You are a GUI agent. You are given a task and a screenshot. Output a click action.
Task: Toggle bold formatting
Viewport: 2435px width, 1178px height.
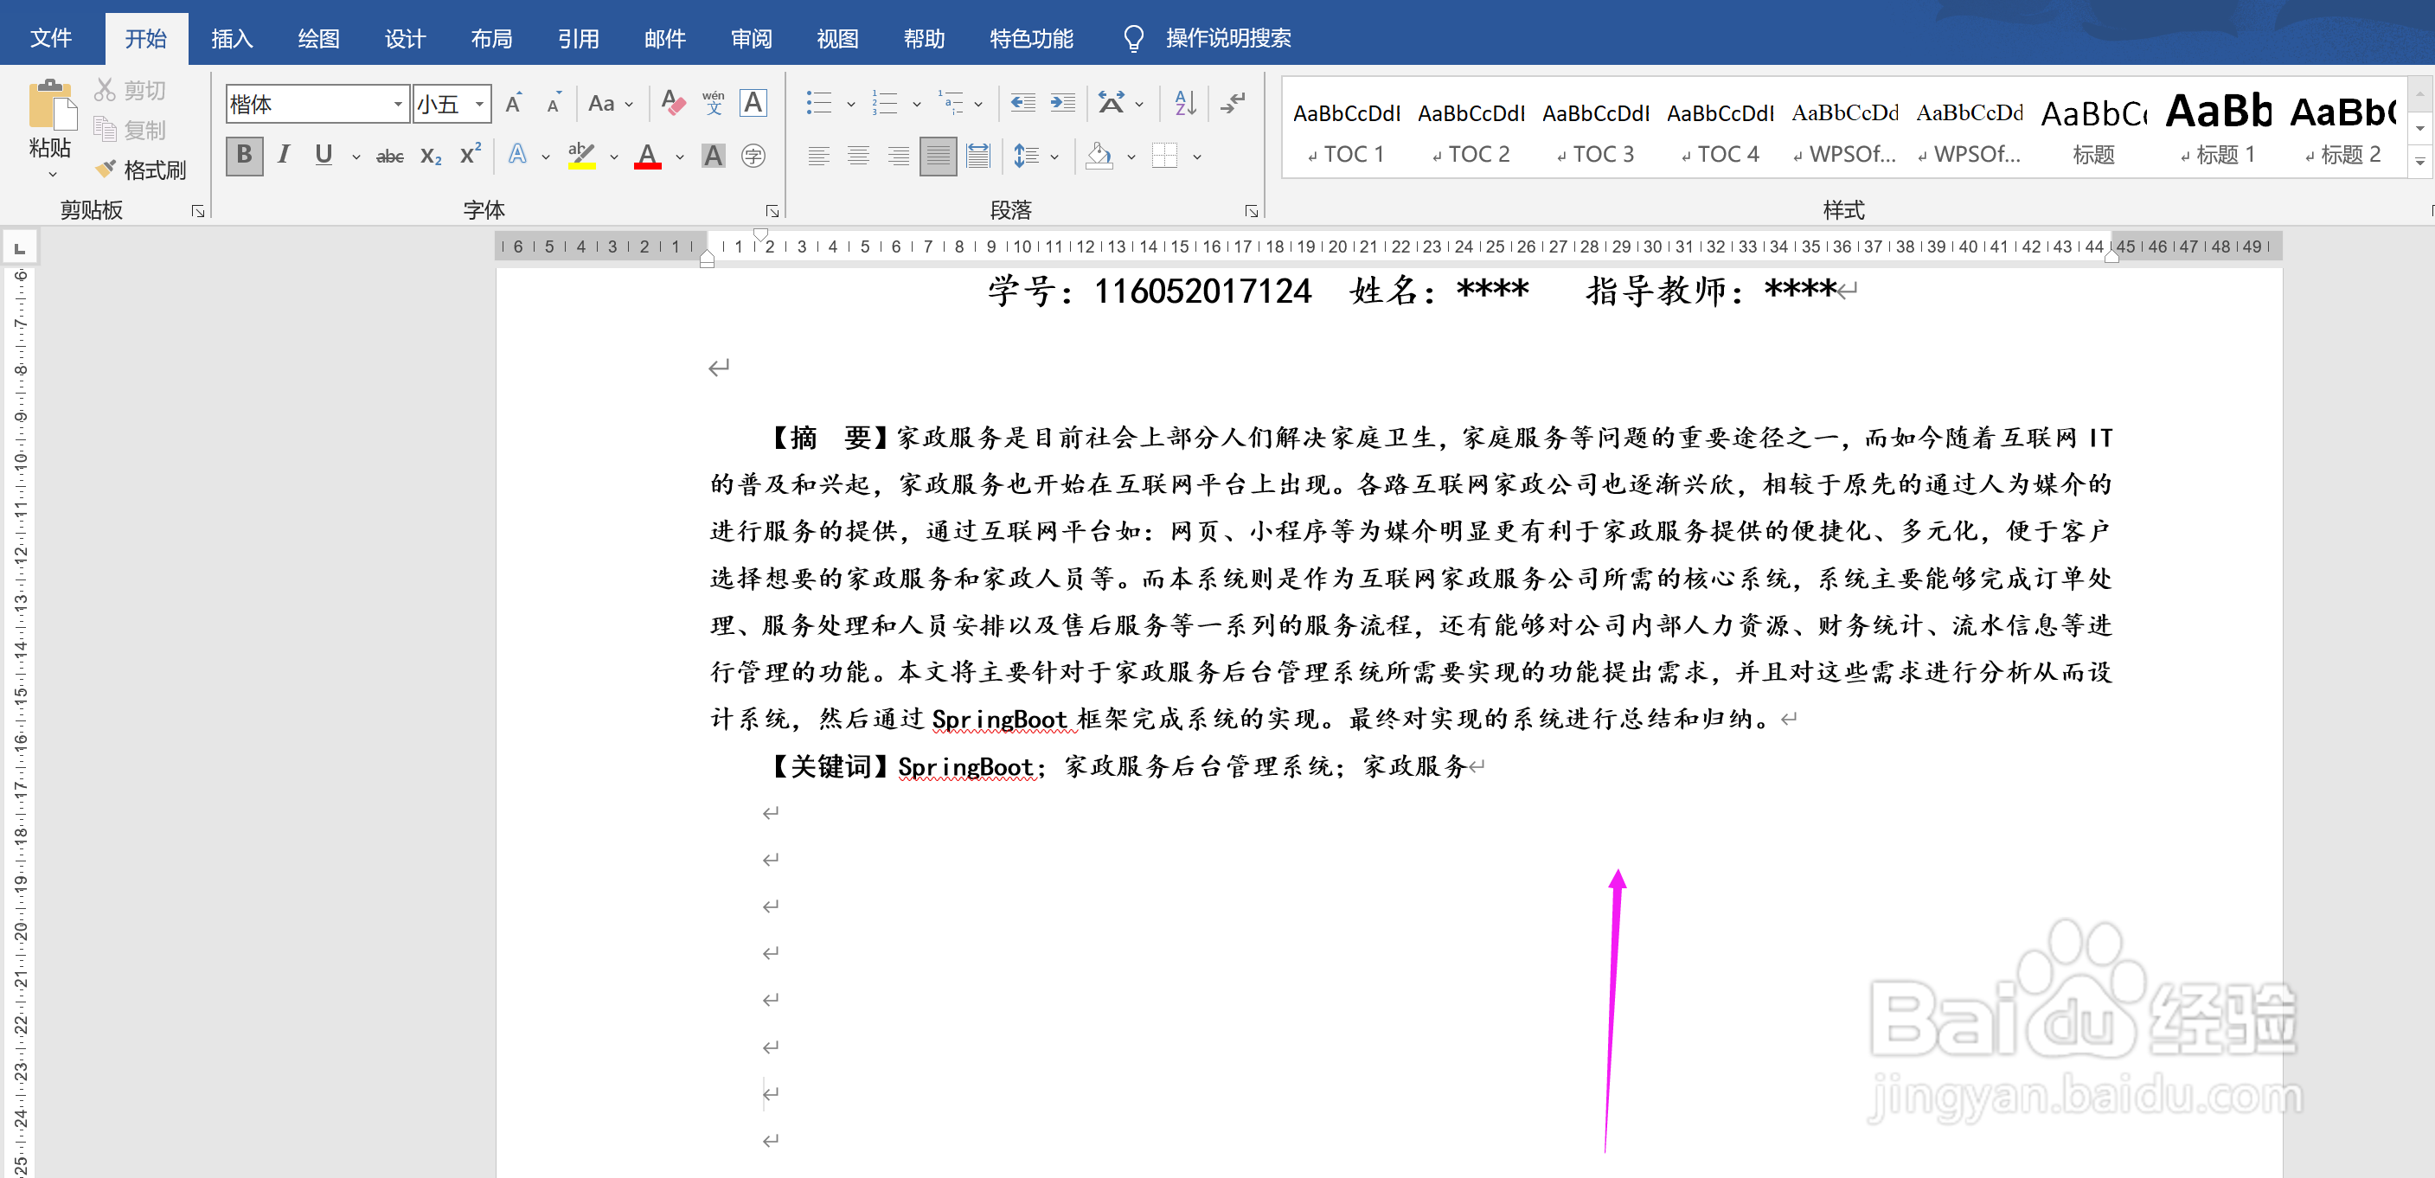coord(245,155)
